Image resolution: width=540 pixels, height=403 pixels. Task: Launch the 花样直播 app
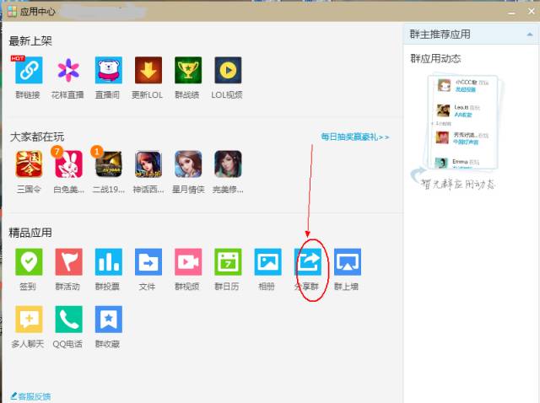pos(68,70)
